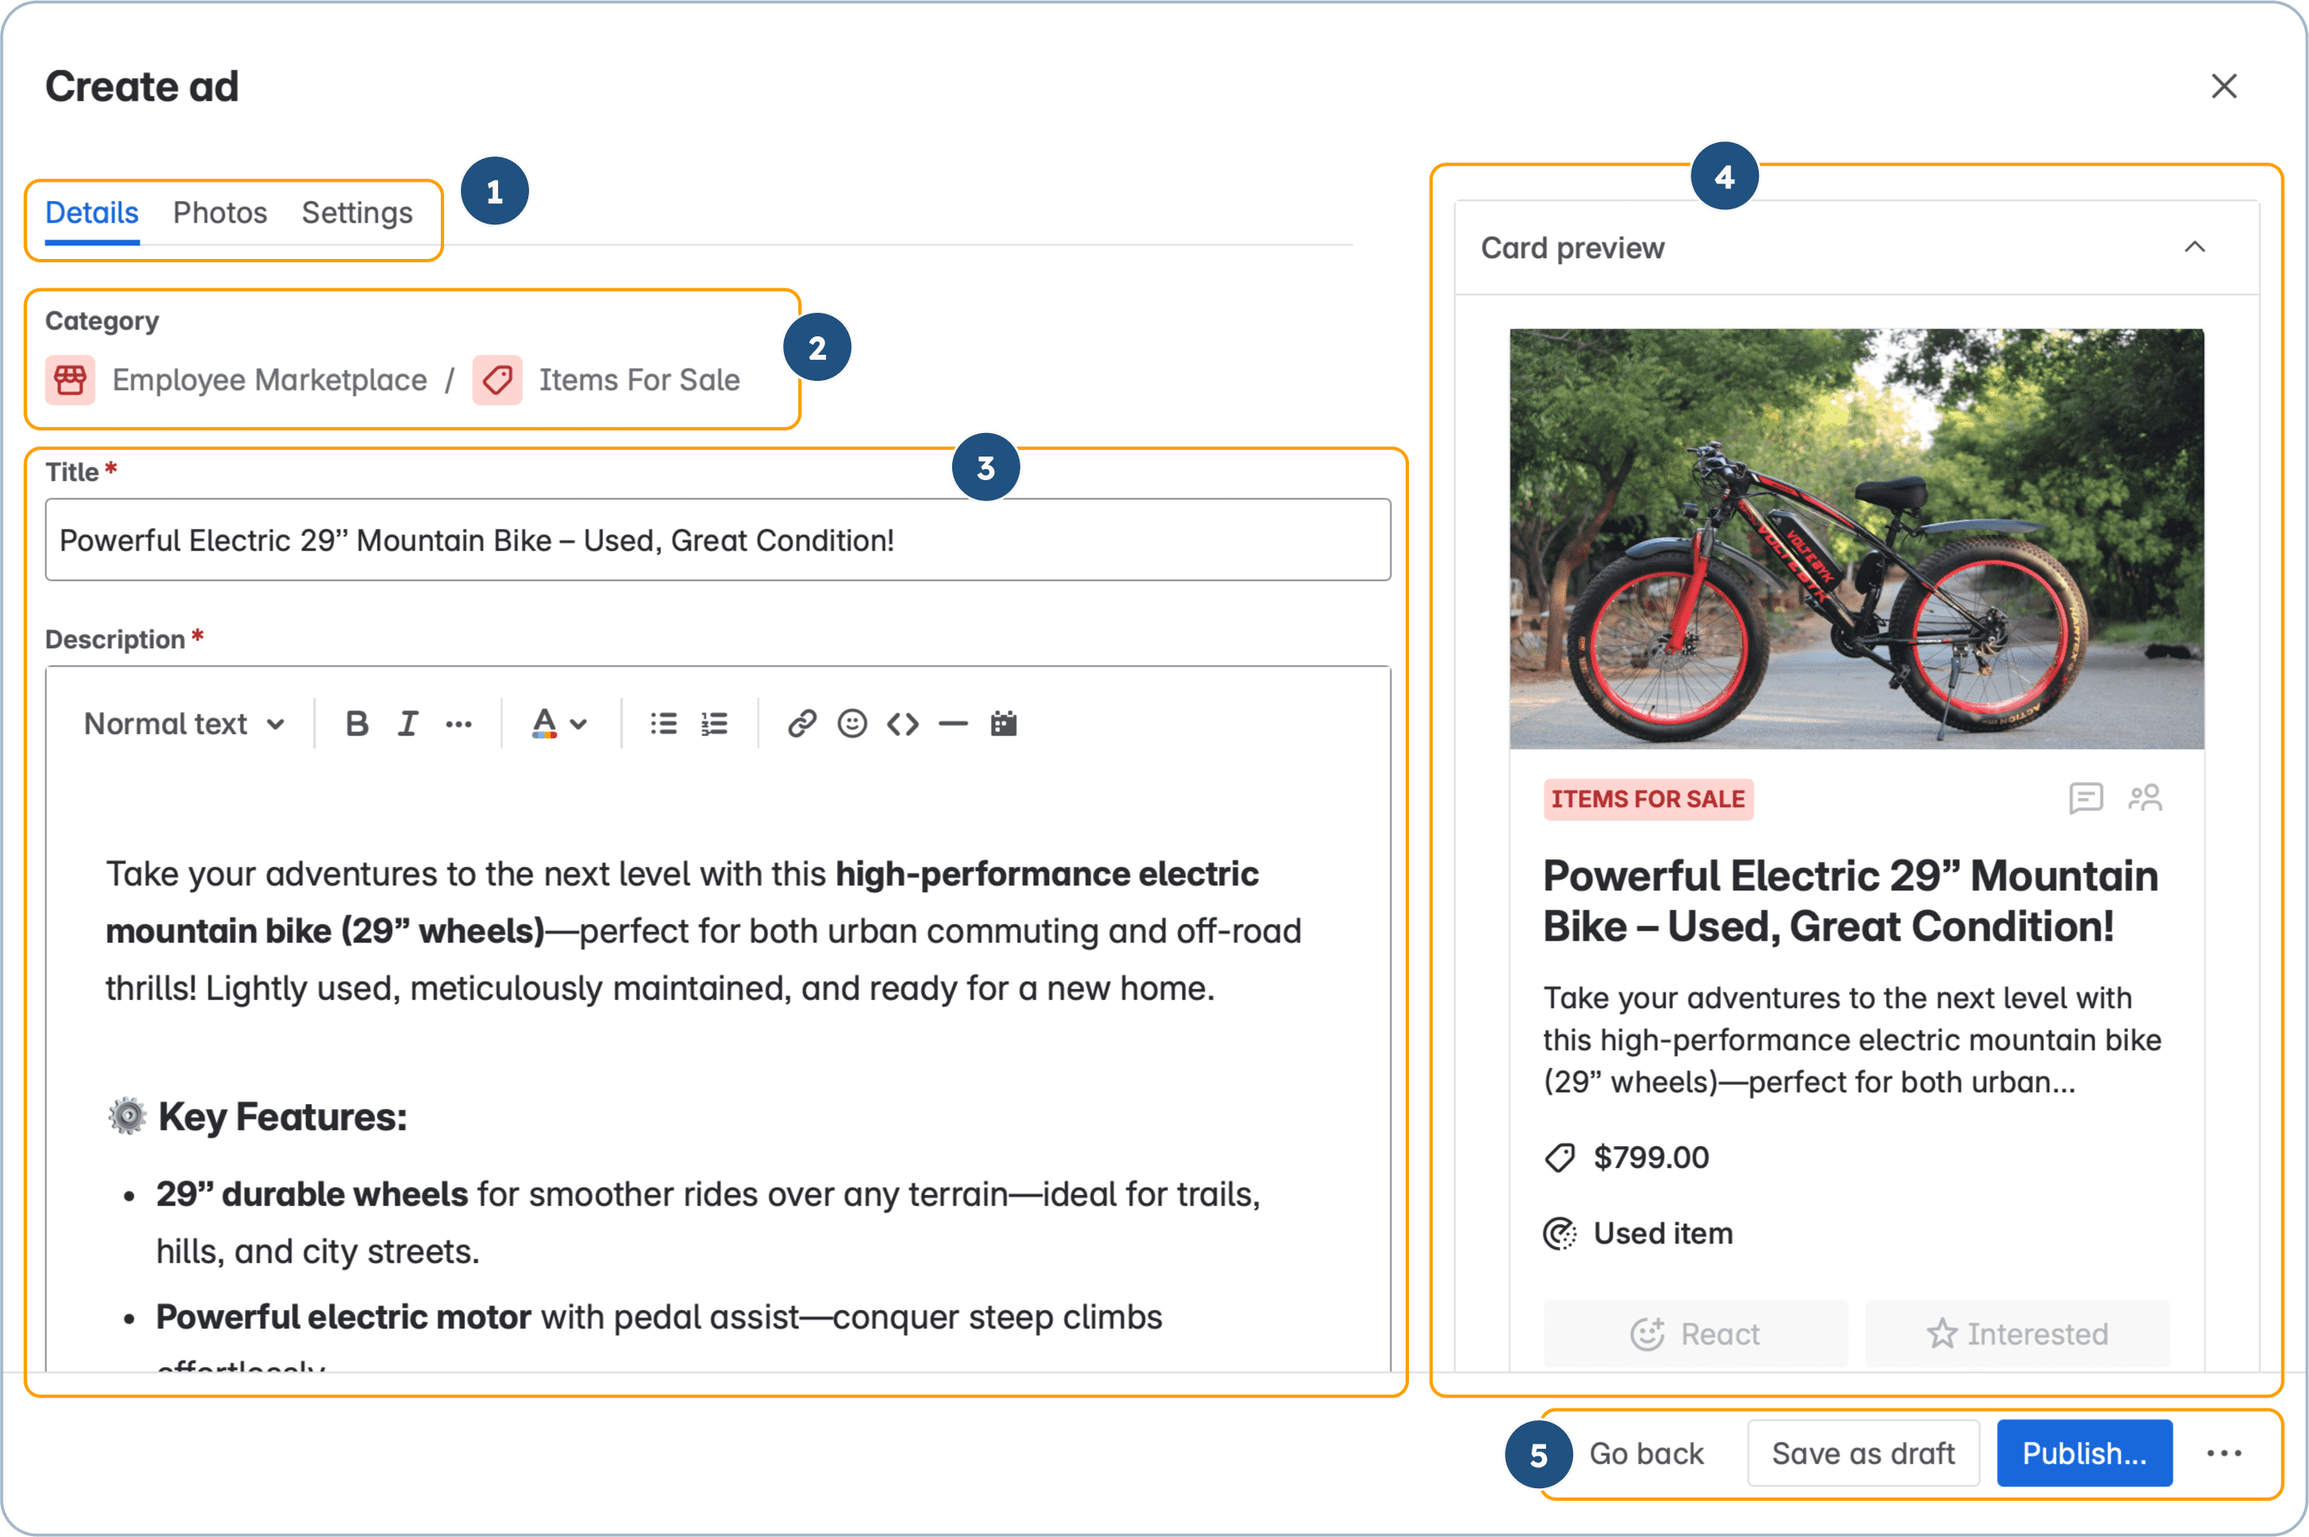Viewport: 2309px width, 1537px height.
Task: Insert a numbered list
Action: tap(715, 723)
